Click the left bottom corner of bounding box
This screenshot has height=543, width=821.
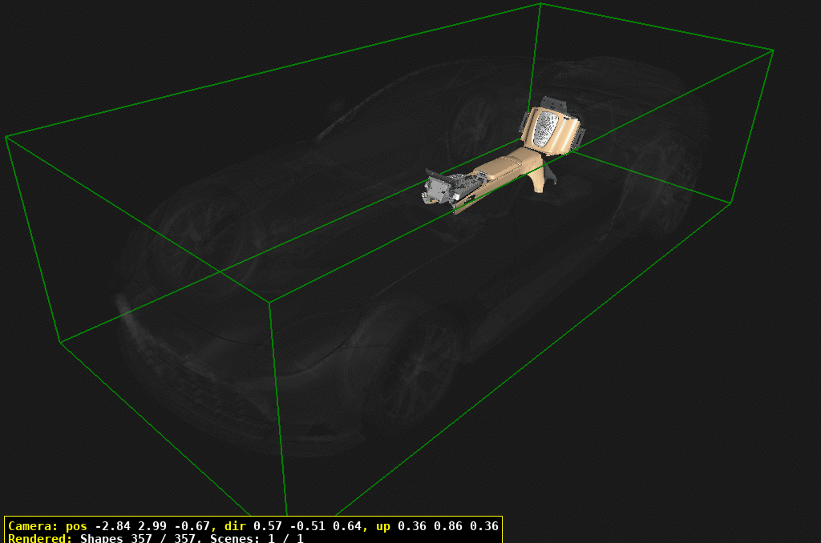[x=61, y=342]
